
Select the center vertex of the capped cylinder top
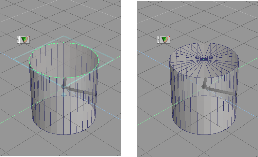pos(204,59)
